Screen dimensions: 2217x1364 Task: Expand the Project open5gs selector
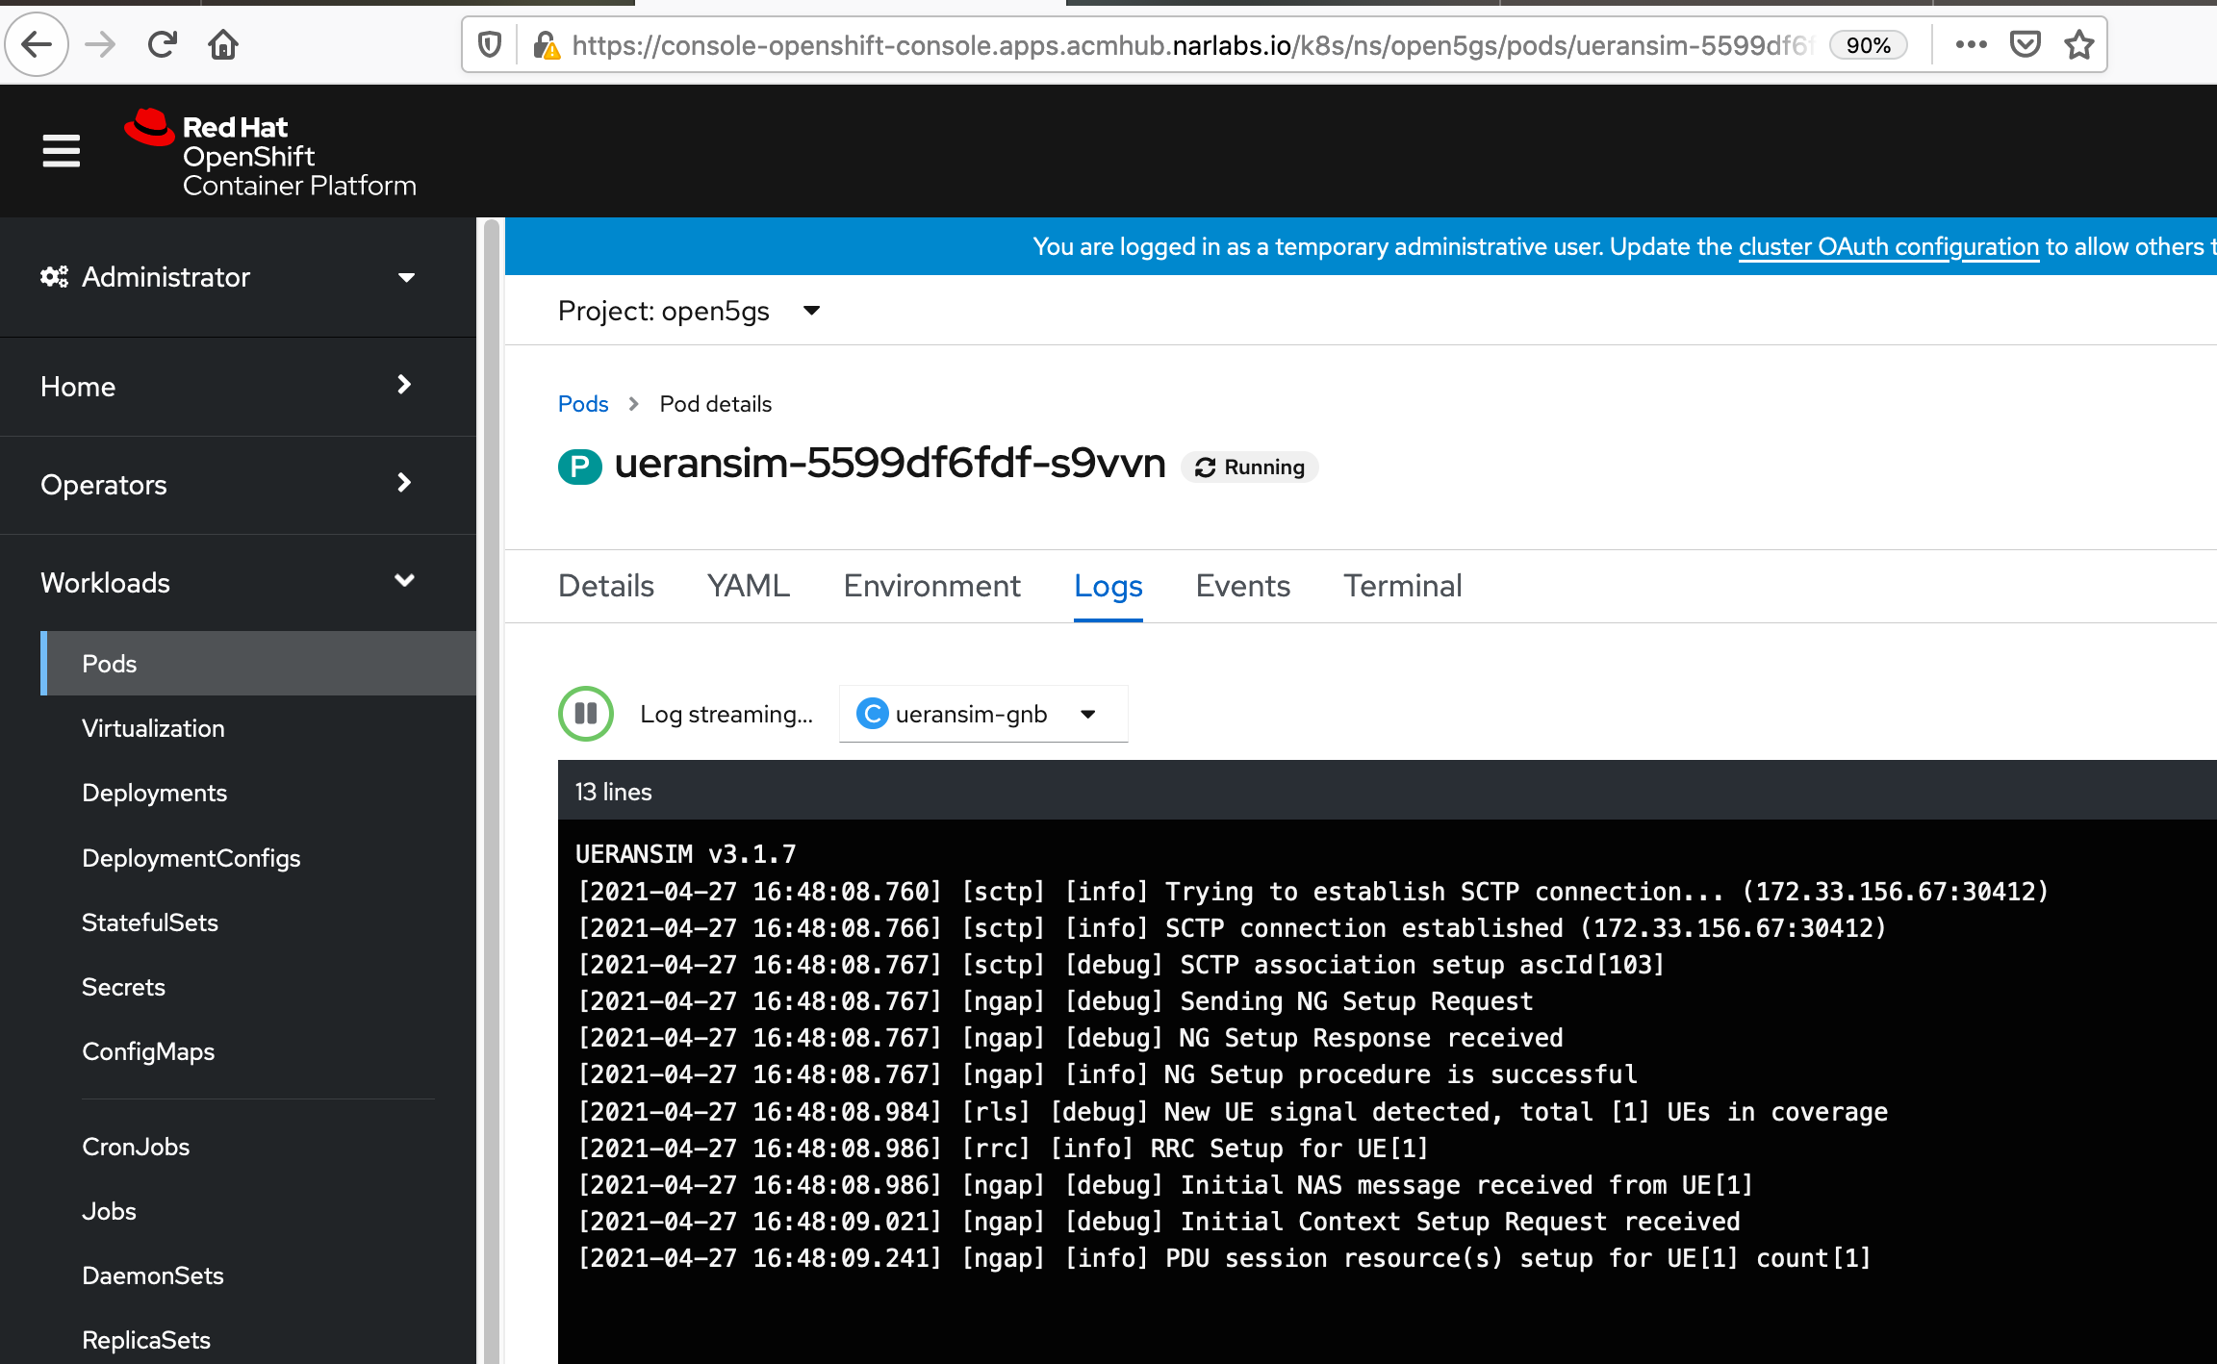[689, 311]
